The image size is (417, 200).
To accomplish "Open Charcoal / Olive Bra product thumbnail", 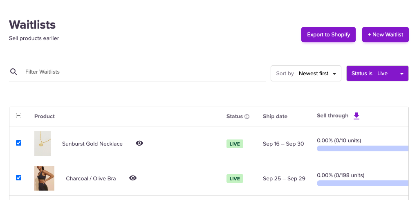I will pos(44,178).
